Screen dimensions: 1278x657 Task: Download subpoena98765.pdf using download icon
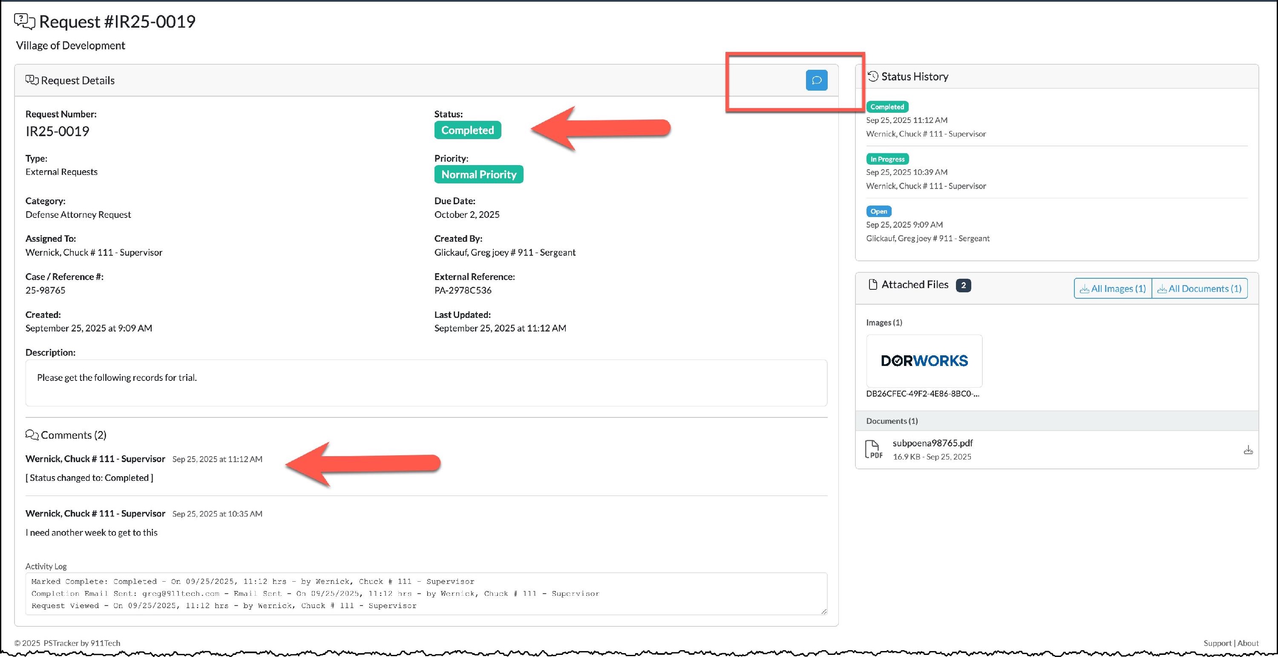[x=1248, y=450]
